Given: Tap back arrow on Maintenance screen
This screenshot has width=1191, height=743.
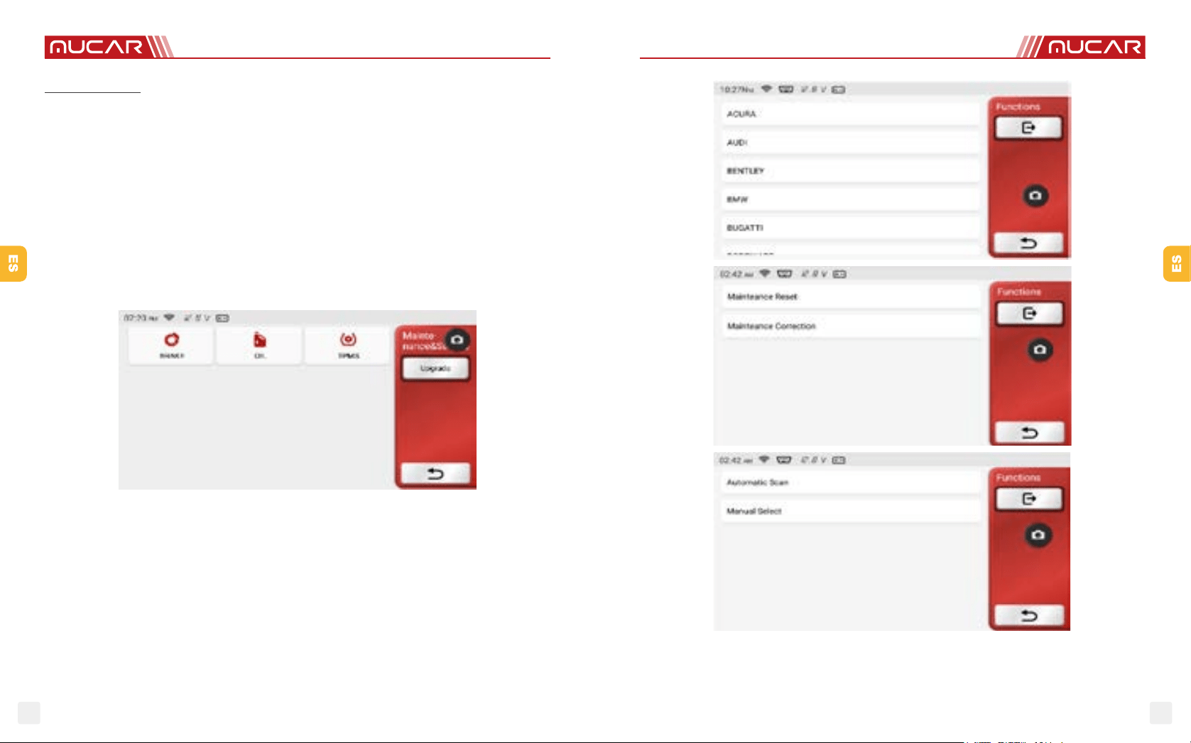Looking at the screenshot, I should pos(435,473).
